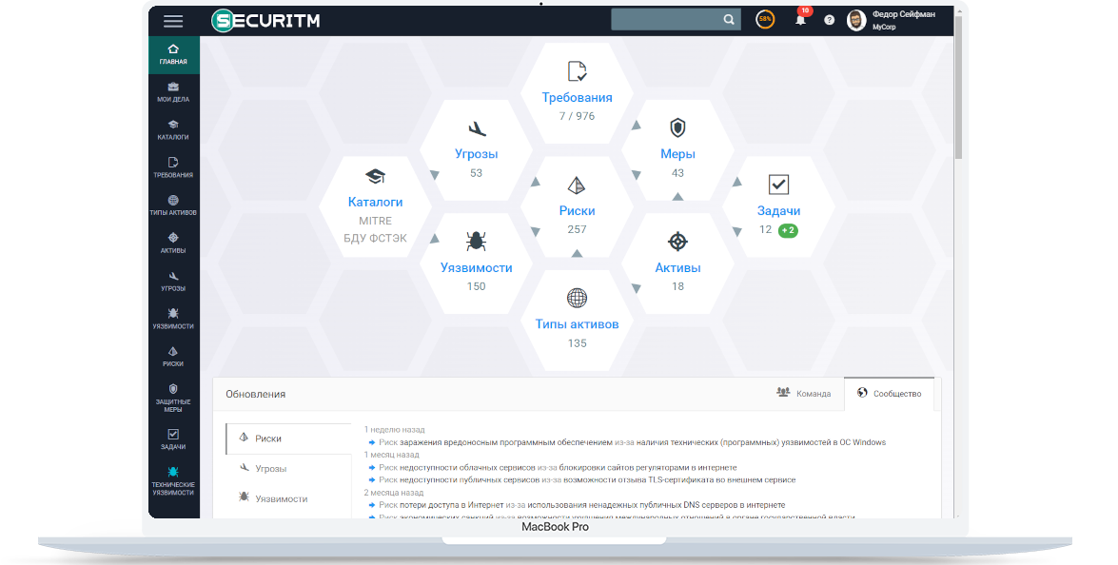Click the Угрозы bug icon in the sidebar
Viewport: 1118px width, 565px height.
click(x=173, y=280)
